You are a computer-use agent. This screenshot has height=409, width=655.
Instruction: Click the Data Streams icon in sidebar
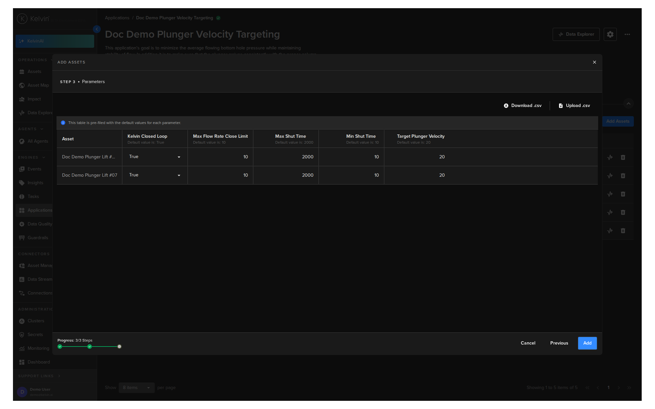tap(22, 279)
